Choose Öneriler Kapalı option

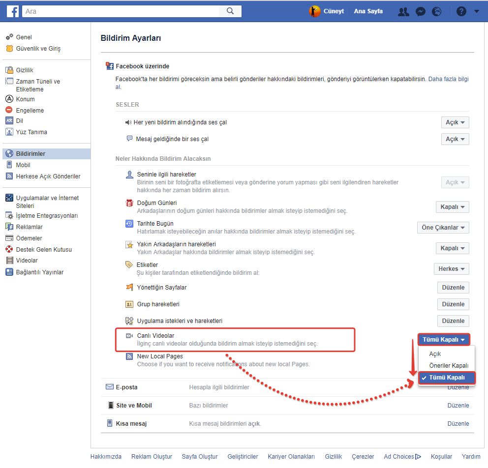[449, 366]
